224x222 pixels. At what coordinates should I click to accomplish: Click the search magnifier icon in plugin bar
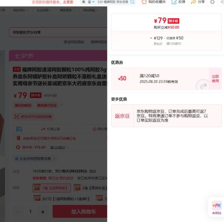tap(132, 2)
